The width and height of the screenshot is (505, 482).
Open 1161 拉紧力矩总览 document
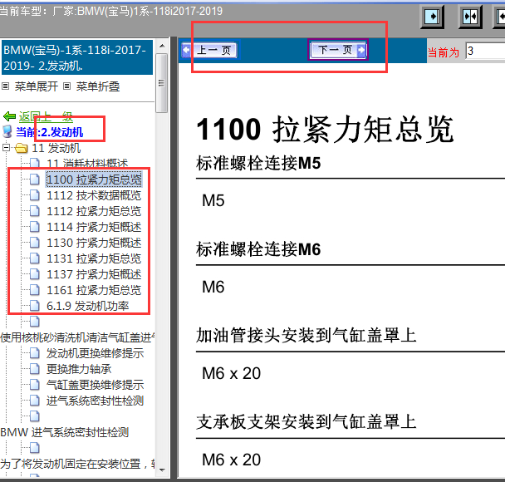94,290
